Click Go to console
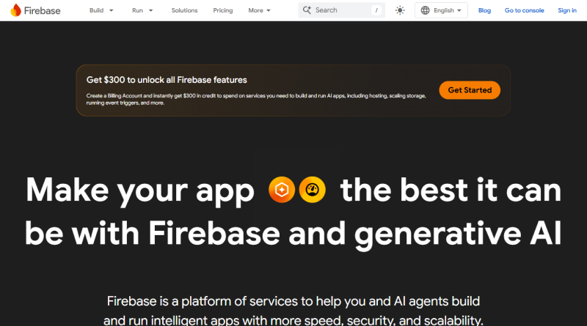The height and width of the screenshot is (326, 587). point(524,10)
